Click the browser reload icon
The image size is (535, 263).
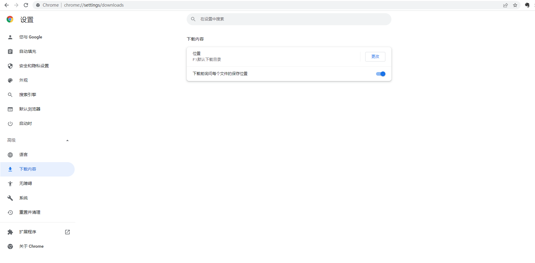[26, 5]
